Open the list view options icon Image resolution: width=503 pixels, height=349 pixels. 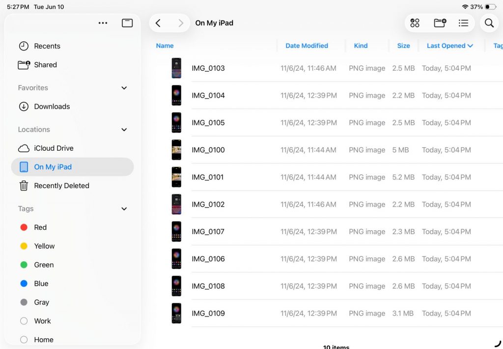click(x=463, y=23)
